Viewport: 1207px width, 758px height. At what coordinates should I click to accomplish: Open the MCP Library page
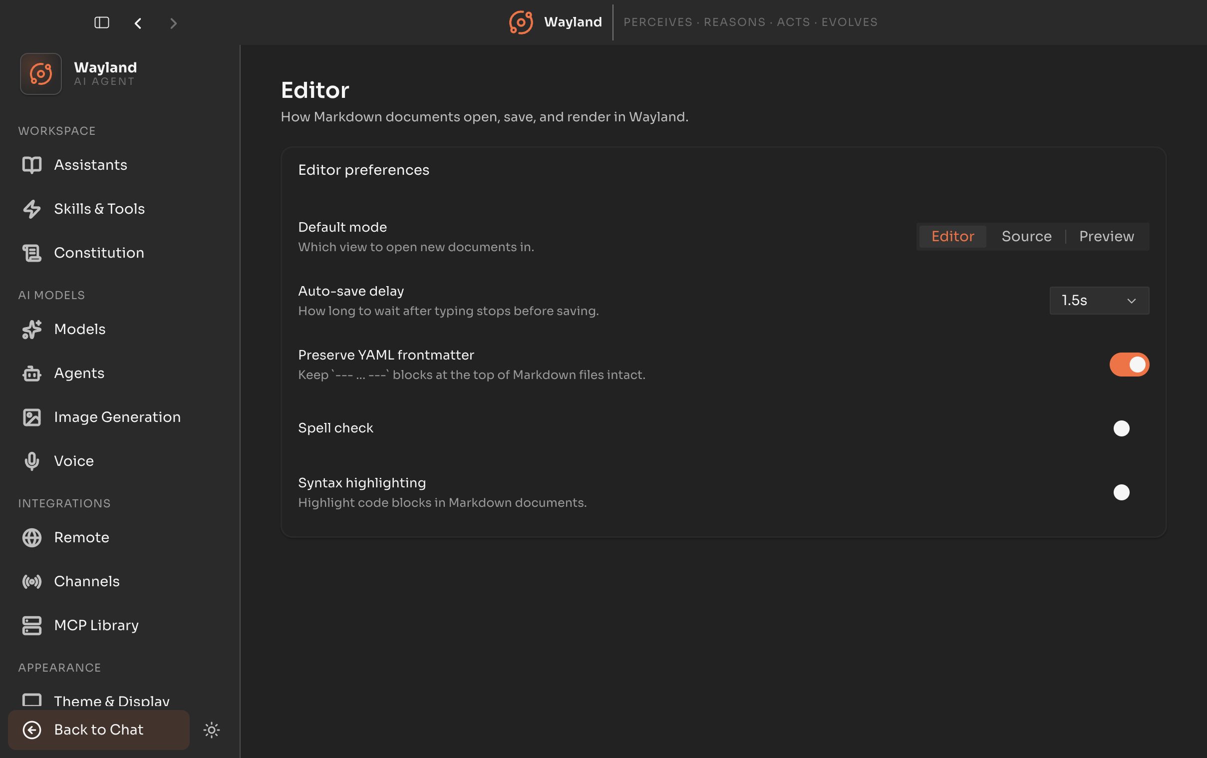tap(120, 625)
